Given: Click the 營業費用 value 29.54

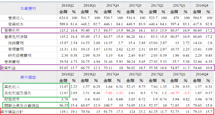Looking at the screenshot, I should coord(64,62).
